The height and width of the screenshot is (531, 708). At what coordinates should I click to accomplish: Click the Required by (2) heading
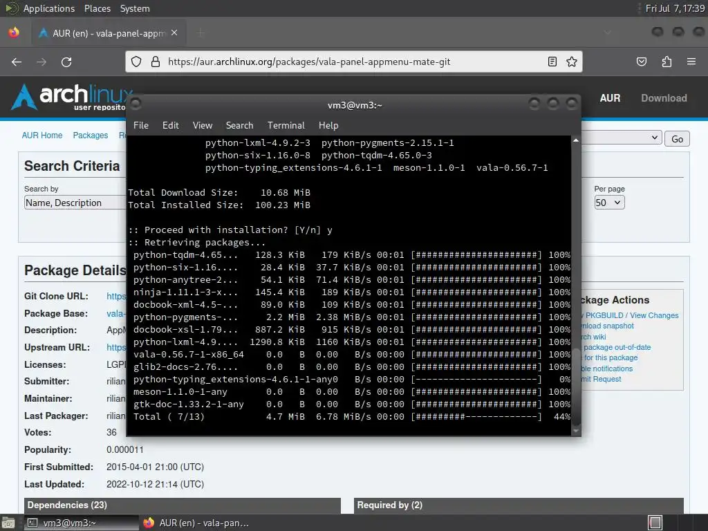pos(390,505)
